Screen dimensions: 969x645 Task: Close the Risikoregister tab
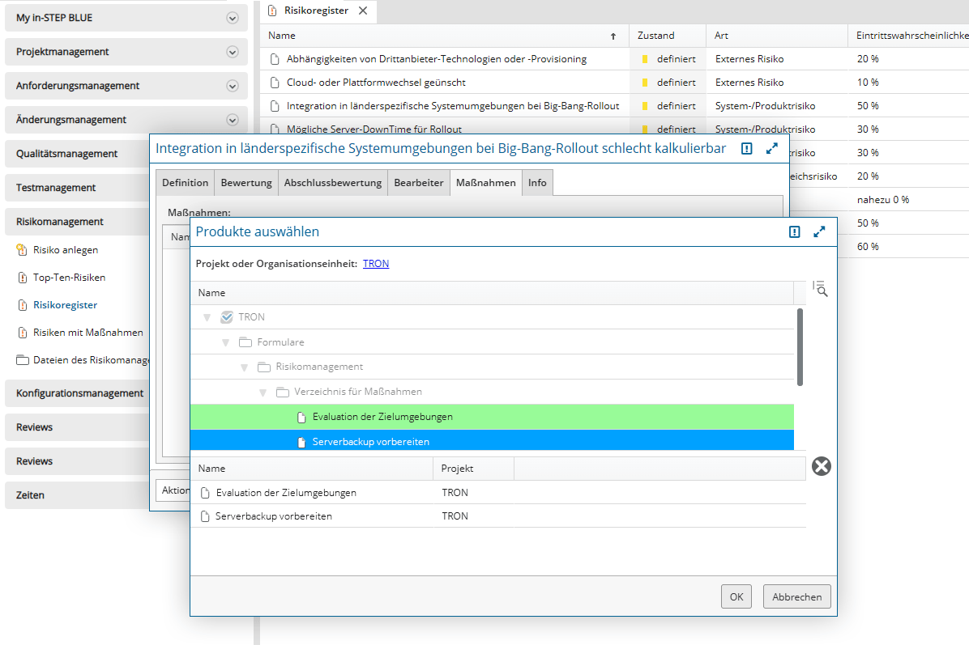pyautogui.click(x=363, y=11)
